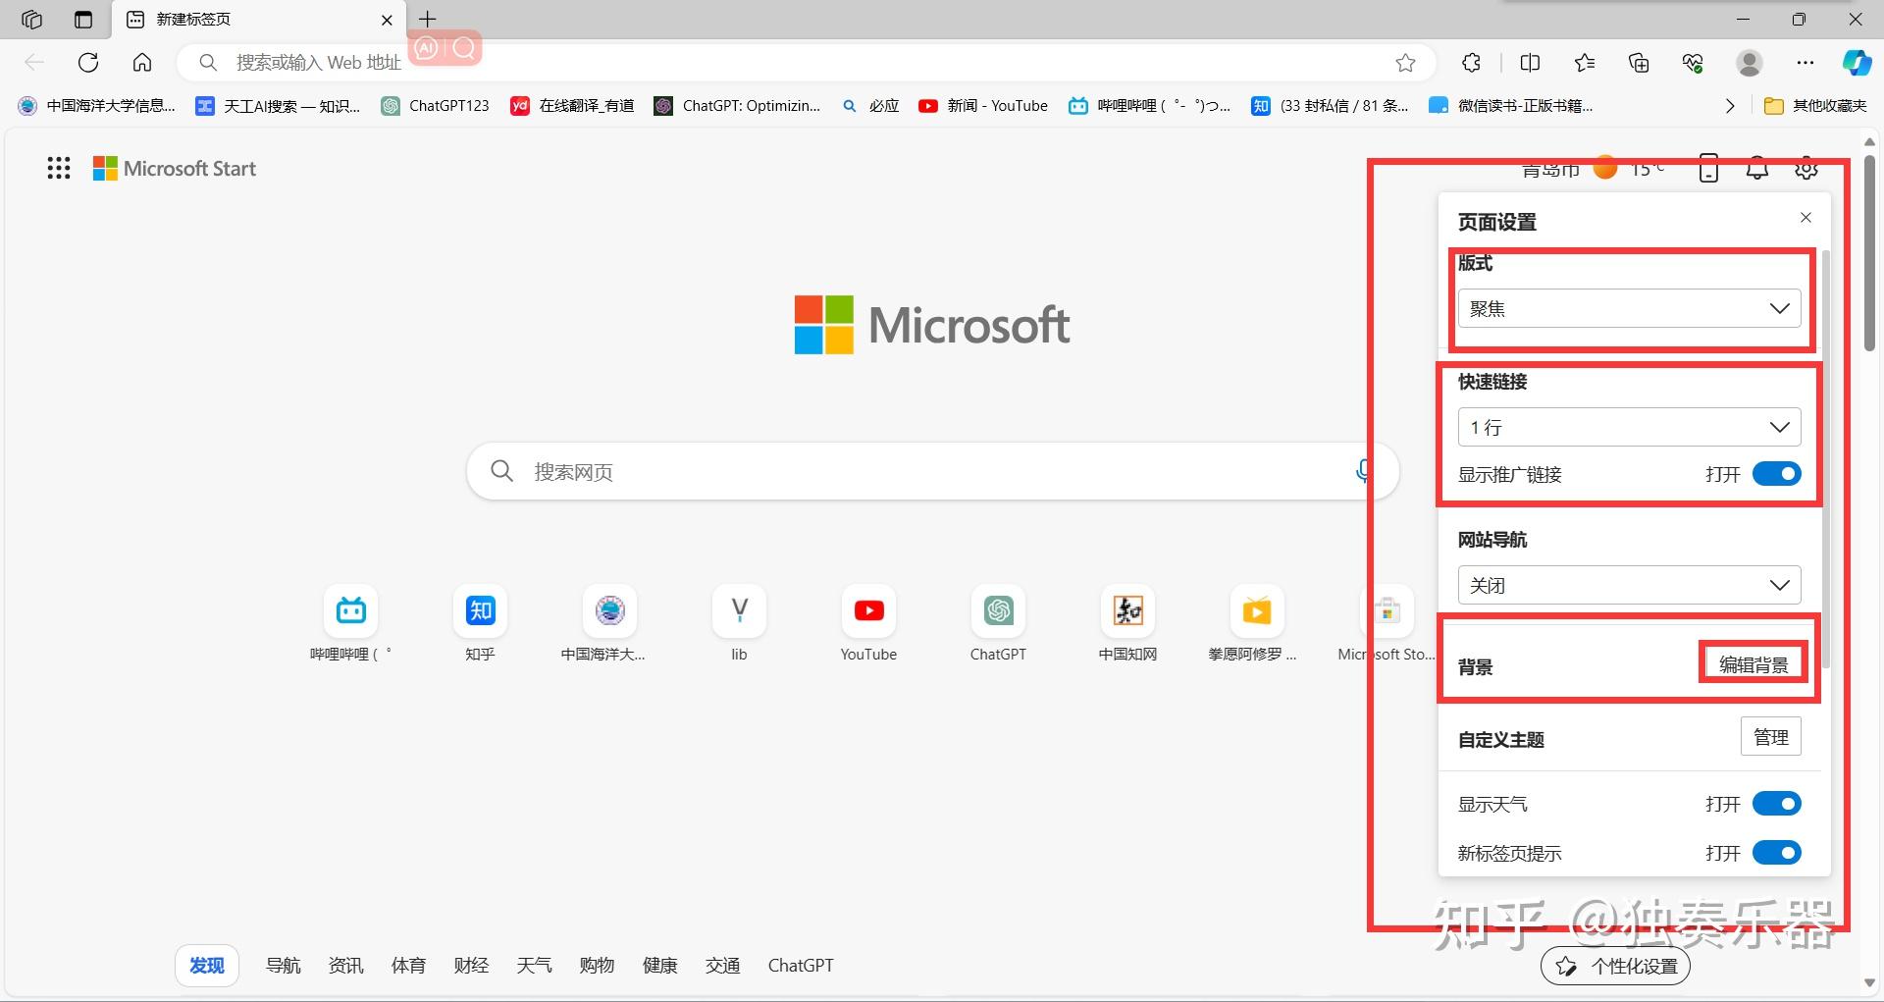Viewport: 1884px width, 1002px height.
Task: Add this page to favorites star icon
Action: pyautogui.click(x=1406, y=63)
